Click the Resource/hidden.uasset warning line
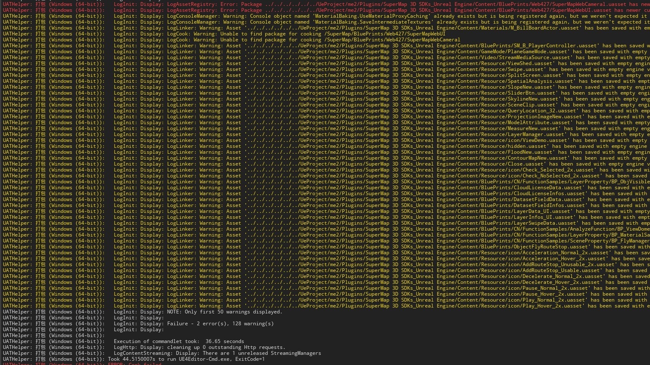Screen dimensions: 650x365 coord(326,146)
